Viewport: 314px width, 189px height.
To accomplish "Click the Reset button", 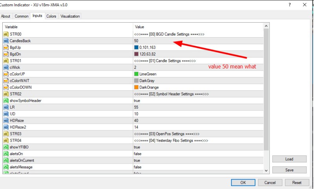I will pos(297,182).
